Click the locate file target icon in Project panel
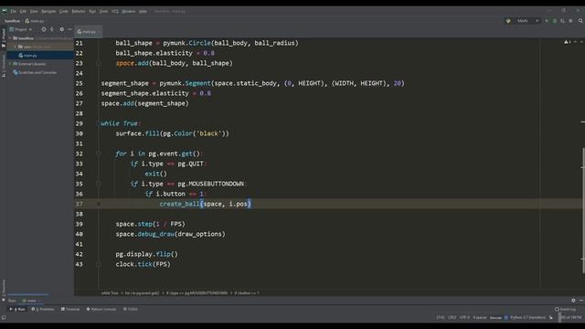 coord(44,29)
